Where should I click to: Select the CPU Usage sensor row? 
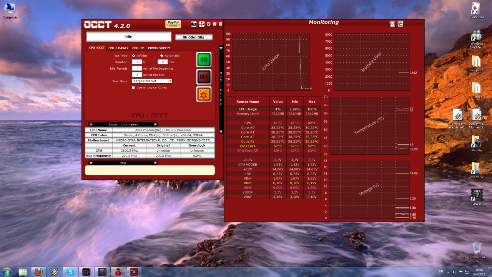273,109
